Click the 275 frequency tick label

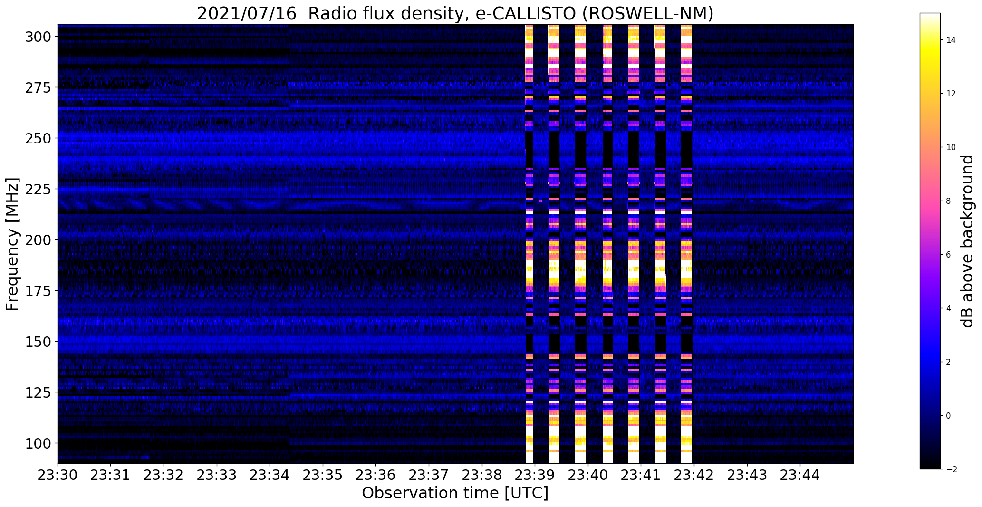pyautogui.click(x=38, y=87)
